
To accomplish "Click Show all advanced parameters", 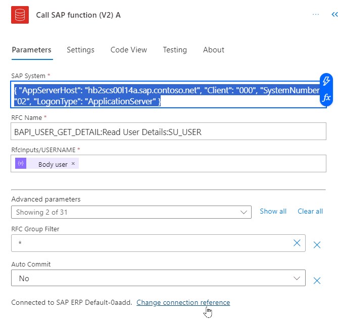I will tap(273, 211).
